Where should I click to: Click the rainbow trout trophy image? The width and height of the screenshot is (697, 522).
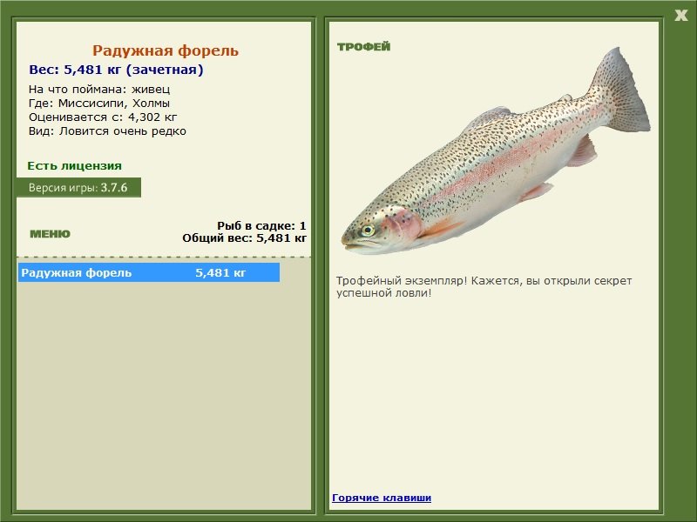(496, 151)
